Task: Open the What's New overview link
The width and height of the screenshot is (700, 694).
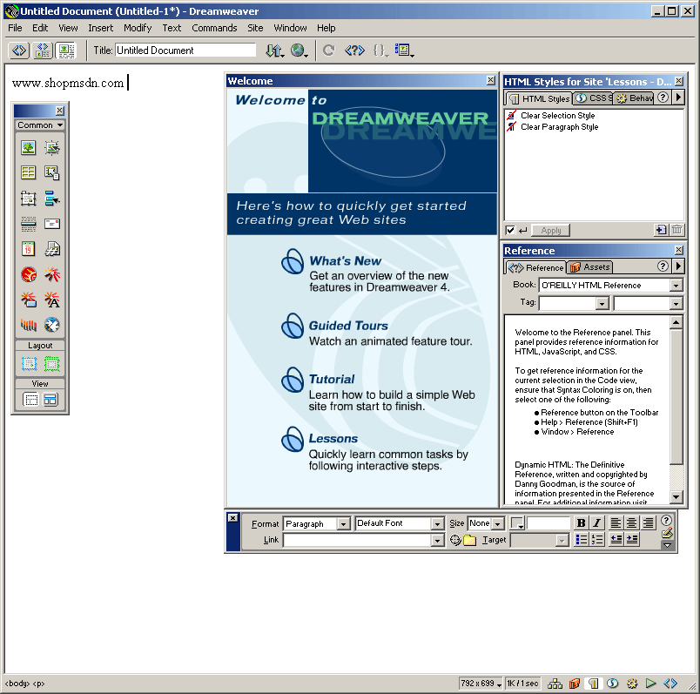Action: pyautogui.click(x=345, y=261)
